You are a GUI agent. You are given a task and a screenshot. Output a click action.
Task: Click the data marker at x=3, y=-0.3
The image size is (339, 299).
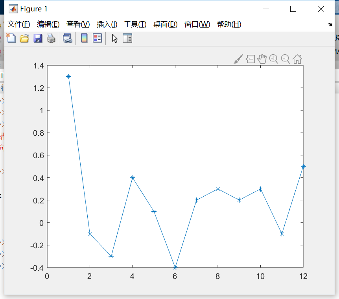(x=111, y=257)
